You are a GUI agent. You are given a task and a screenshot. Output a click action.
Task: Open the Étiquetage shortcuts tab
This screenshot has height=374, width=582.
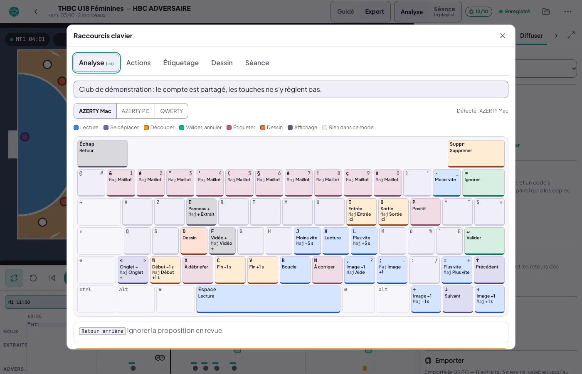point(181,63)
